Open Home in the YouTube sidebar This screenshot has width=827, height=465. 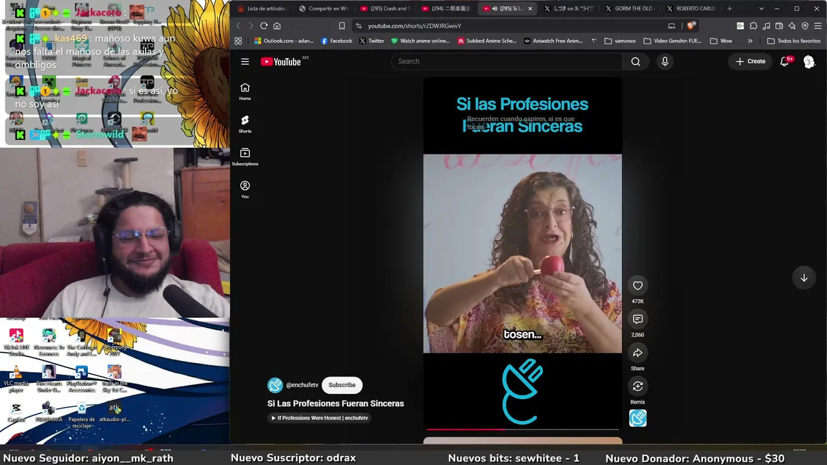click(245, 92)
